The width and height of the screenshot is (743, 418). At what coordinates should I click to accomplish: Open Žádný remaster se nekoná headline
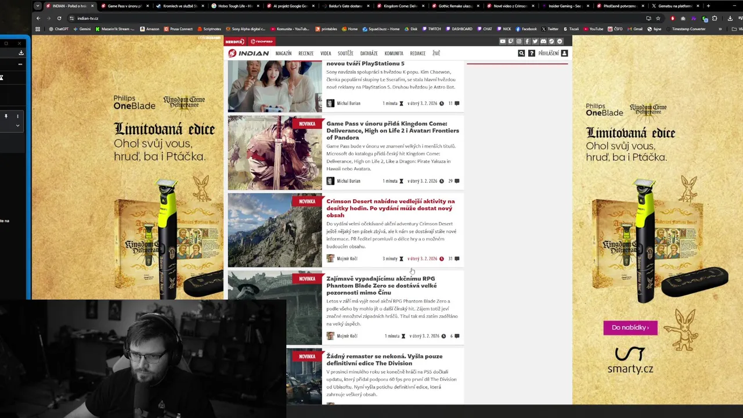(x=384, y=360)
